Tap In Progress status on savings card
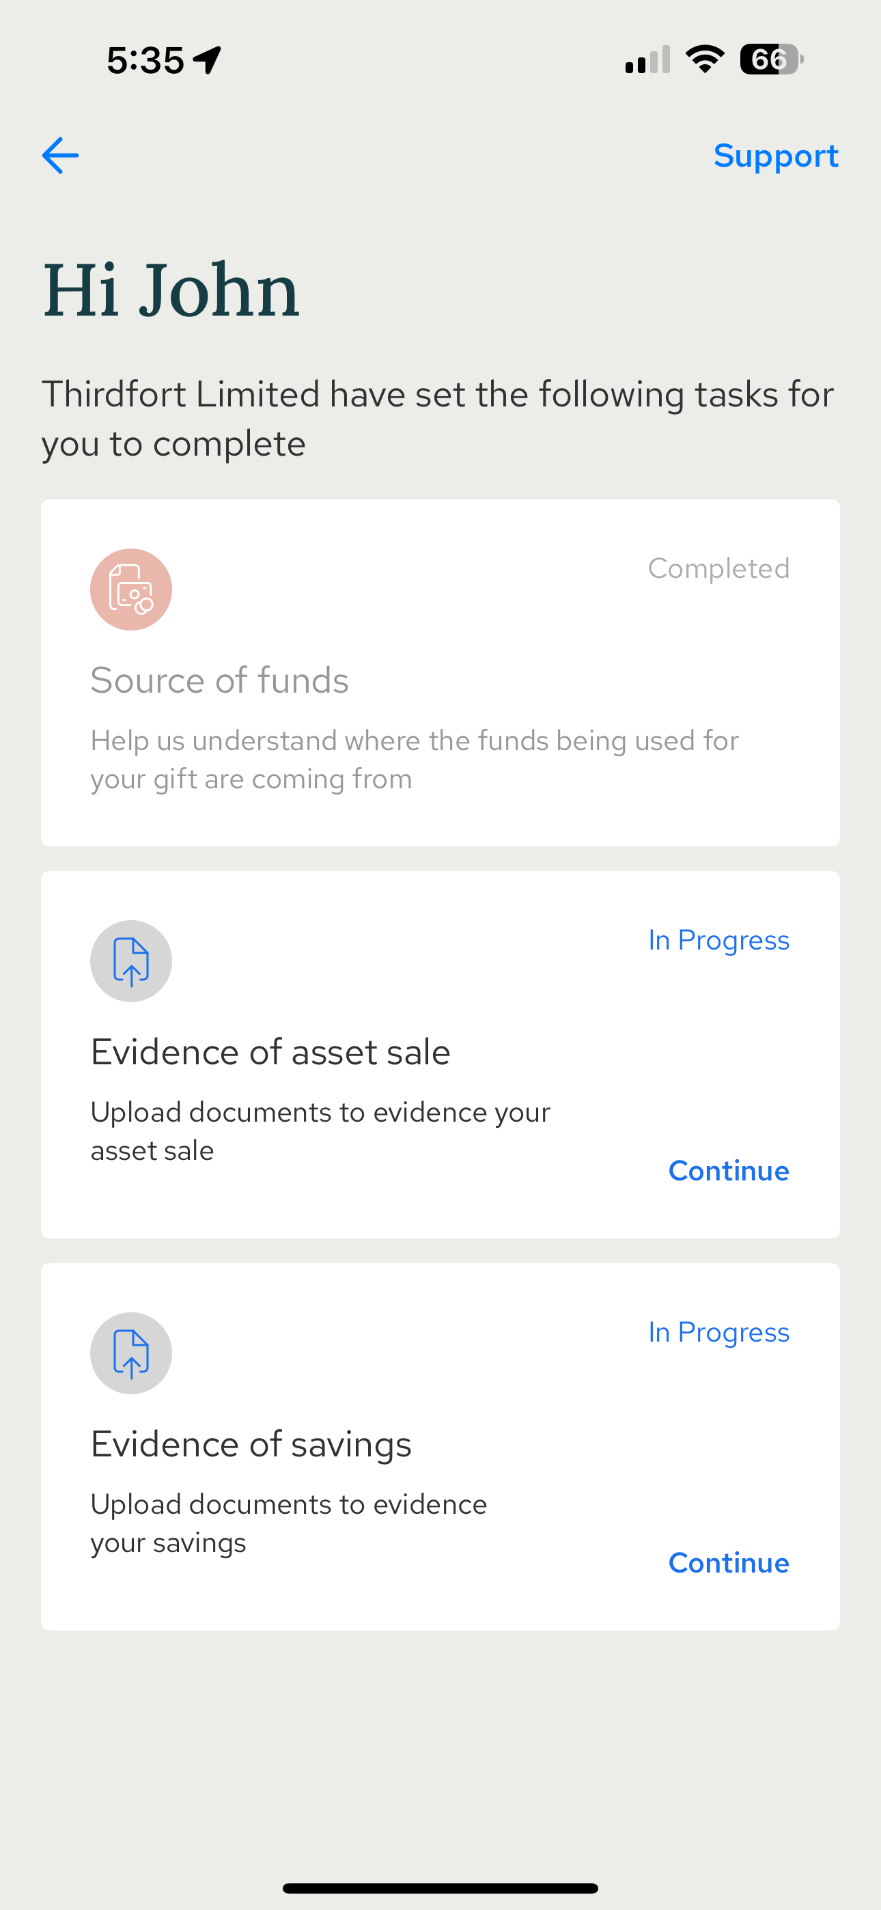Viewport: 881px width, 1910px height. click(718, 1332)
